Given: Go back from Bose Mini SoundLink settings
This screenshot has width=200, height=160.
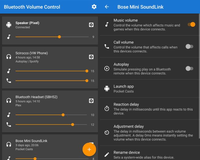Looking at the screenshot, I should 107,7.
